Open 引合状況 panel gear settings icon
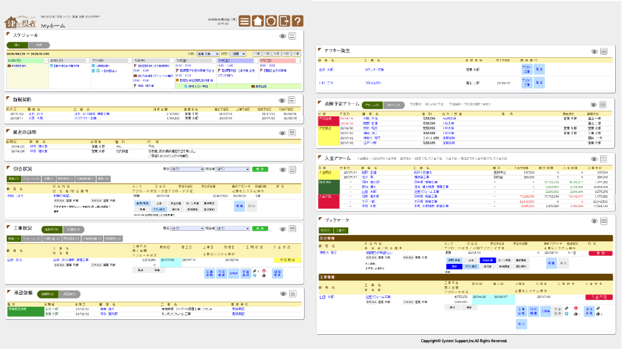Image resolution: width=622 pixels, height=349 pixels. pyautogui.click(x=282, y=170)
